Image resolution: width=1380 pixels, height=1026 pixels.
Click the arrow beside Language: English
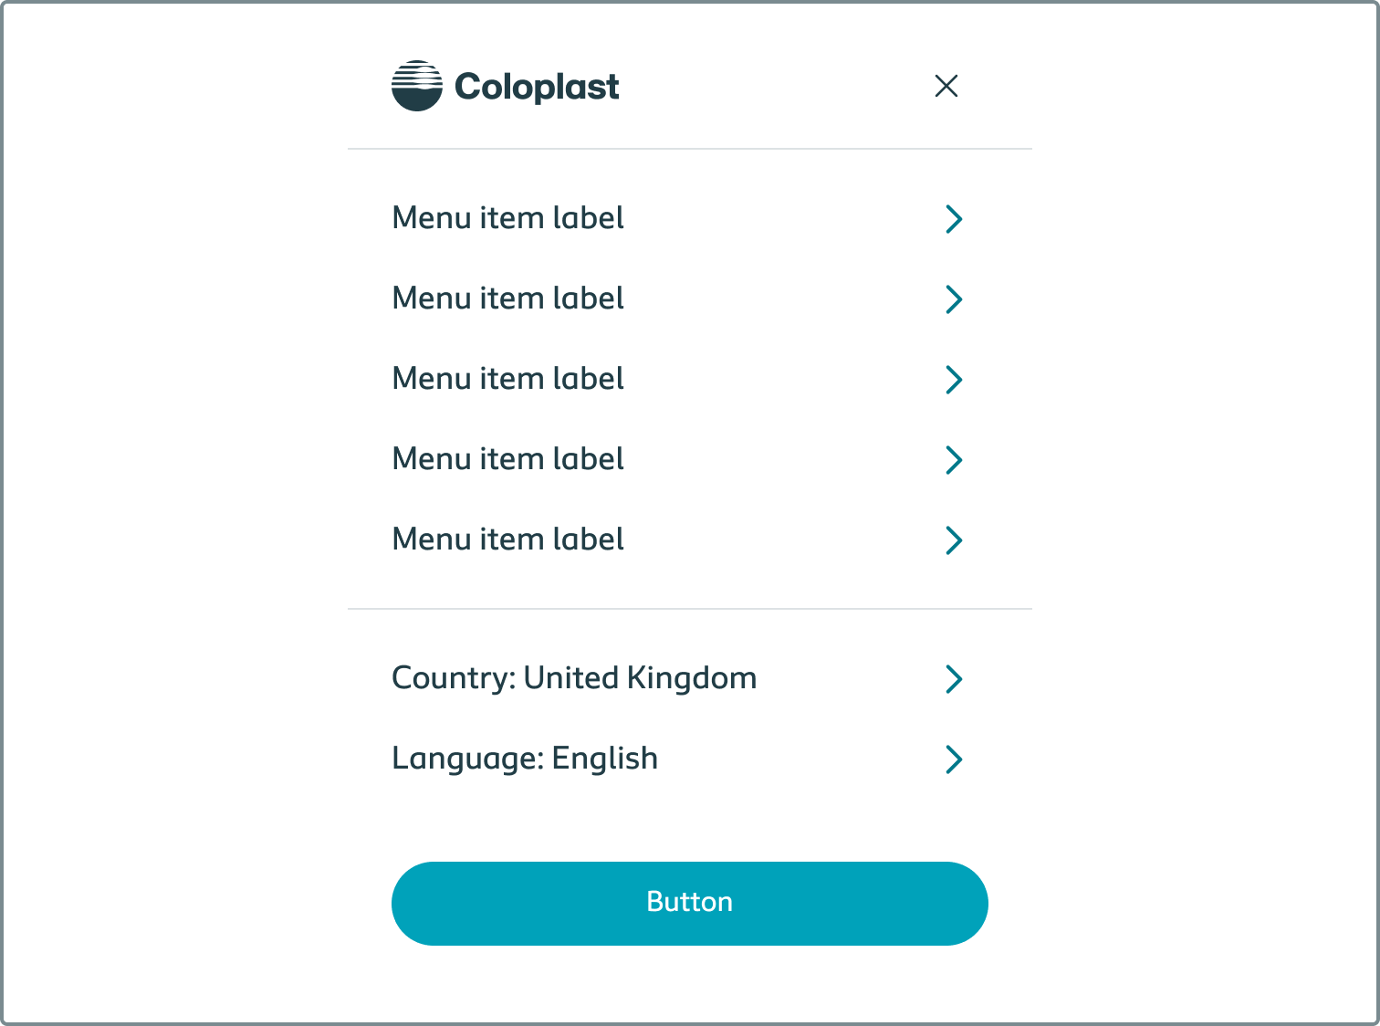[x=954, y=759]
